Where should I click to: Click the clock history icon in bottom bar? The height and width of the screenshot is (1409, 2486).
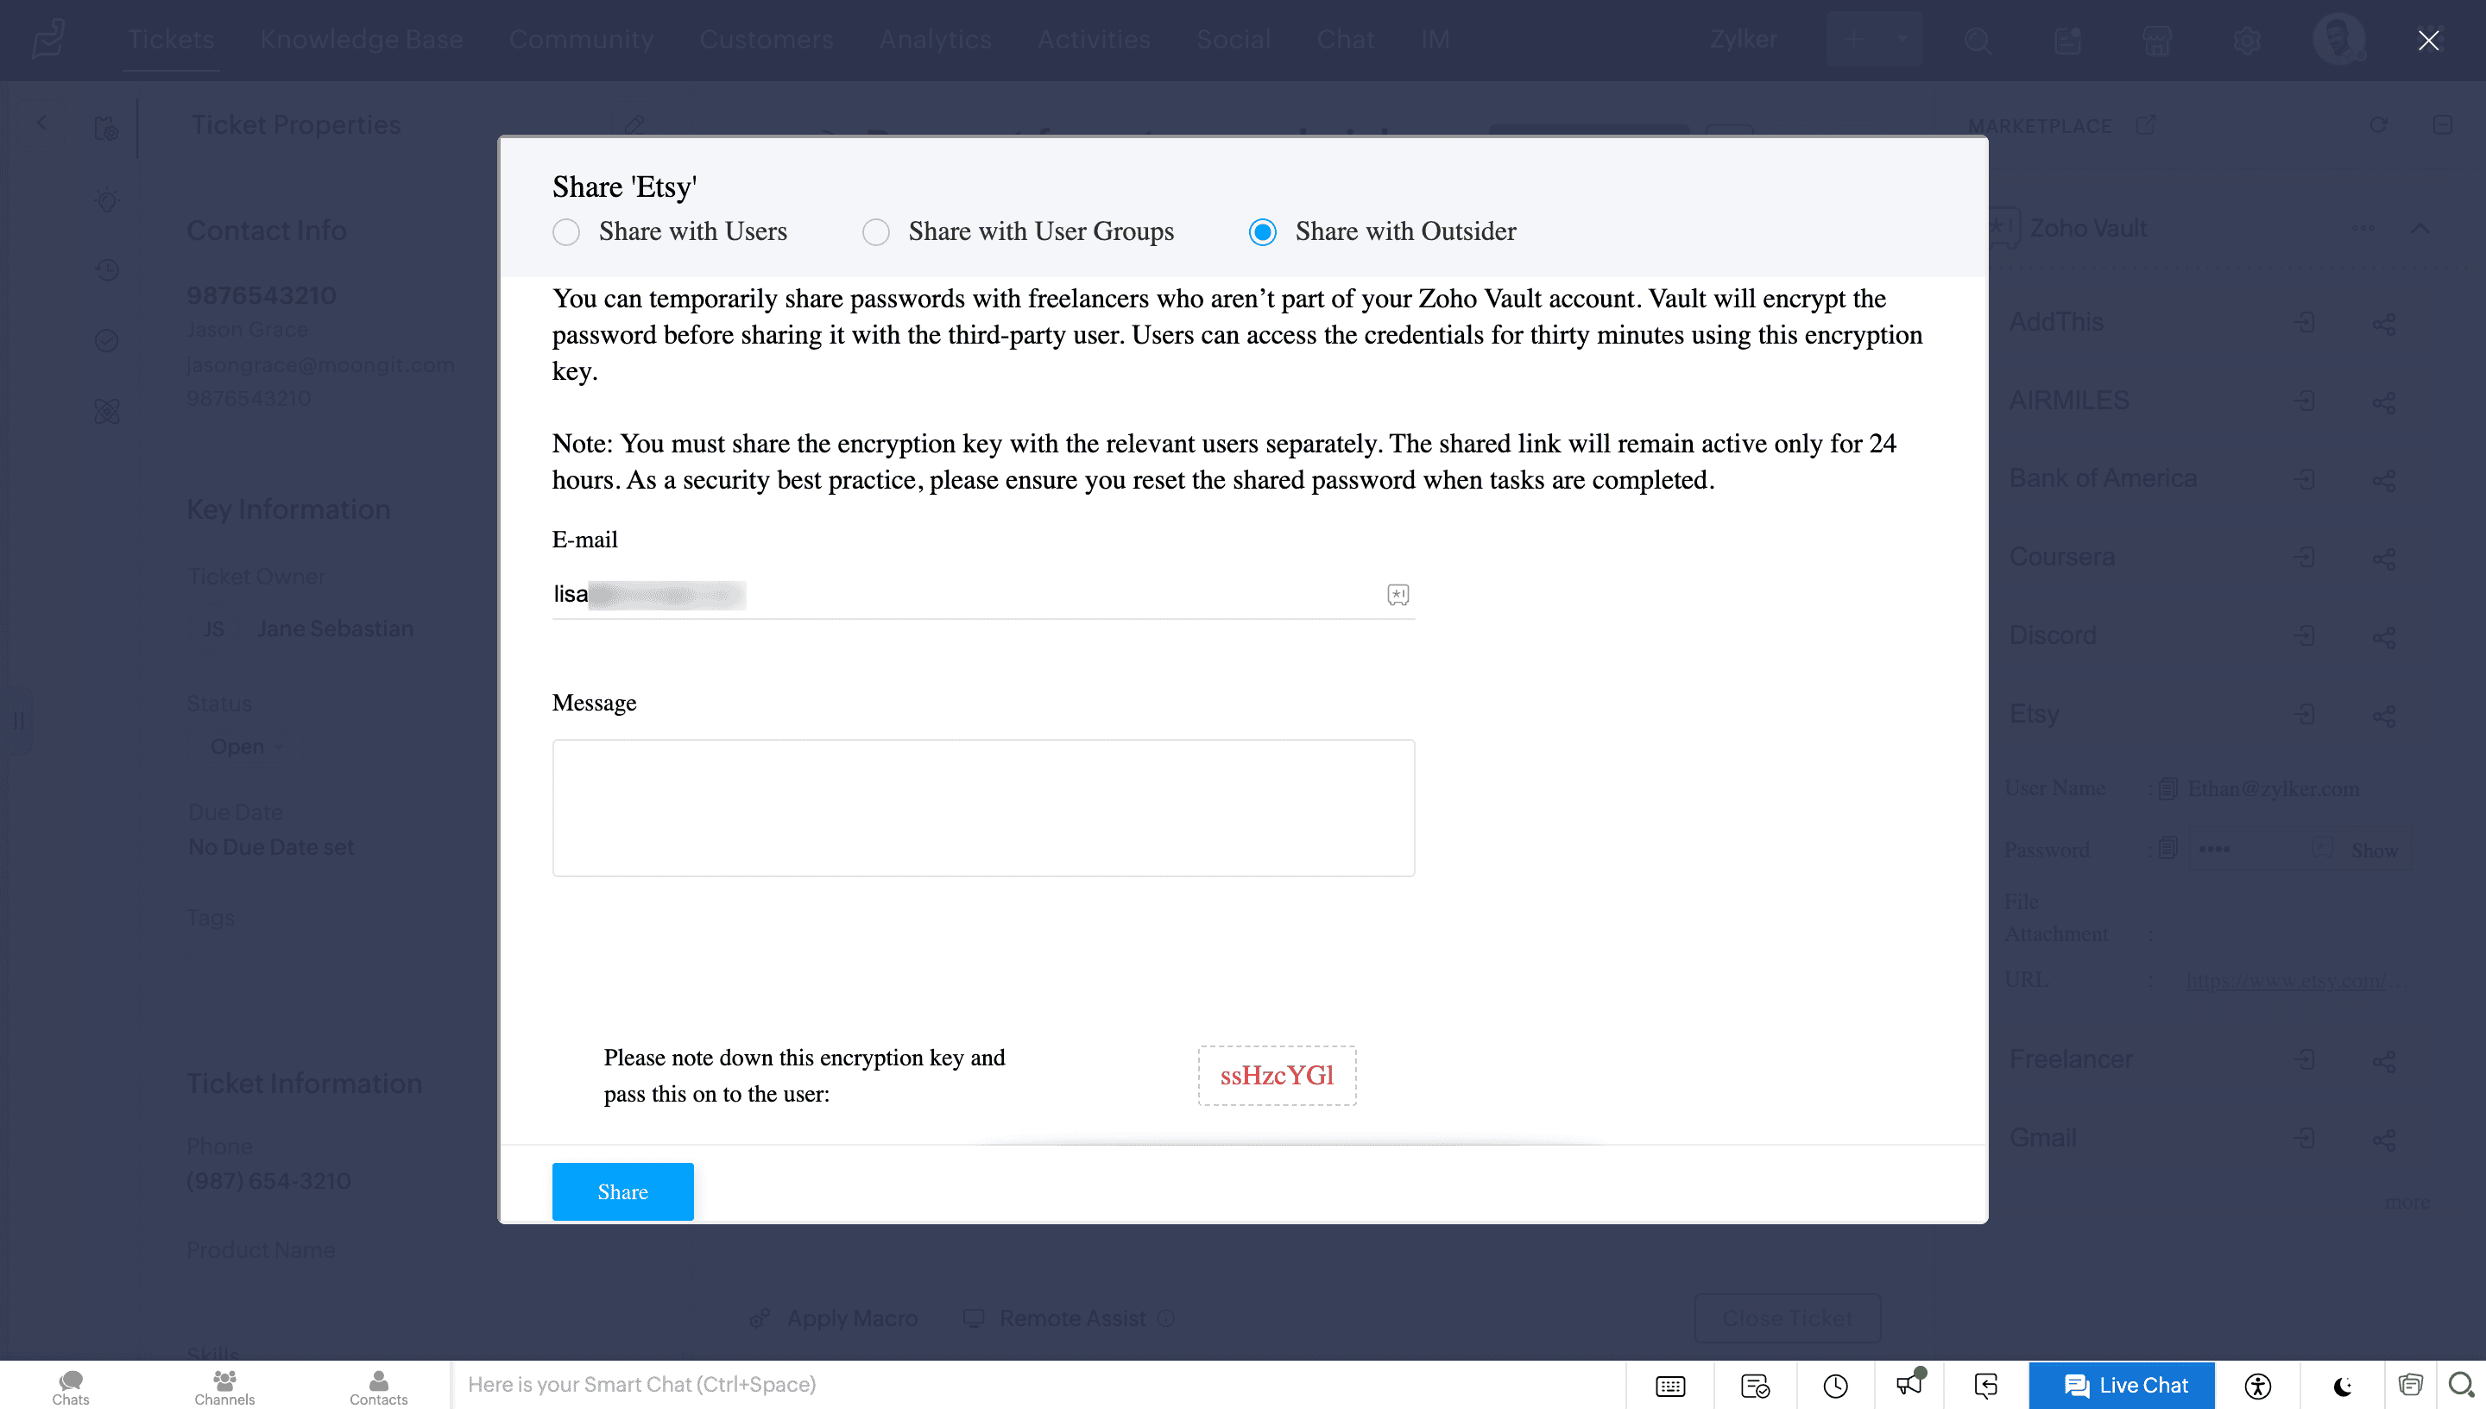[1835, 1386]
